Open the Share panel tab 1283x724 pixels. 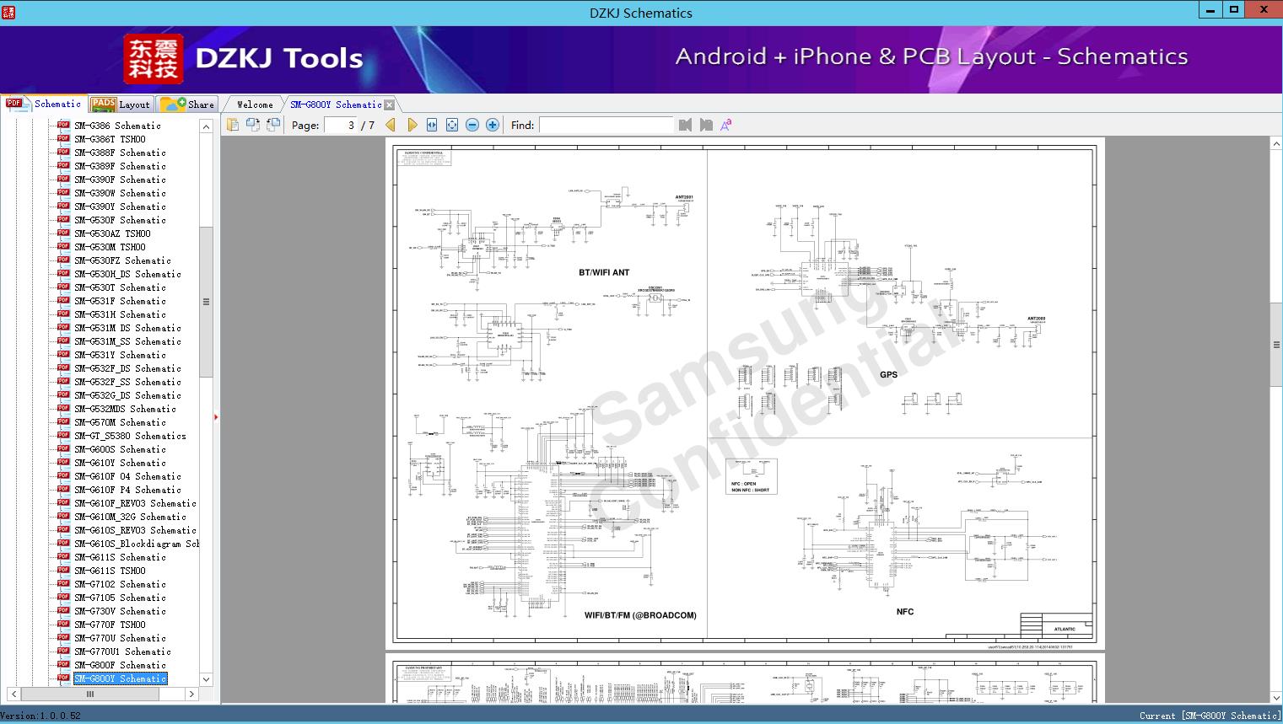point(187,105)
